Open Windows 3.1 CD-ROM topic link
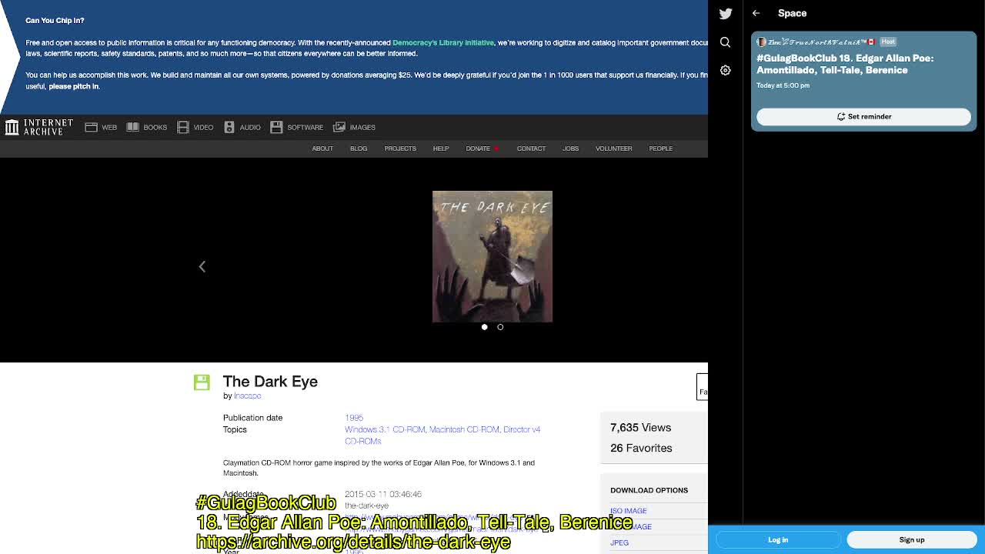Viewport: 985px width, 554px height. click(x=385, y=429)
